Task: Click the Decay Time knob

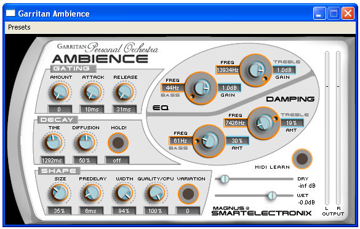Action: [x=54, y=142]
